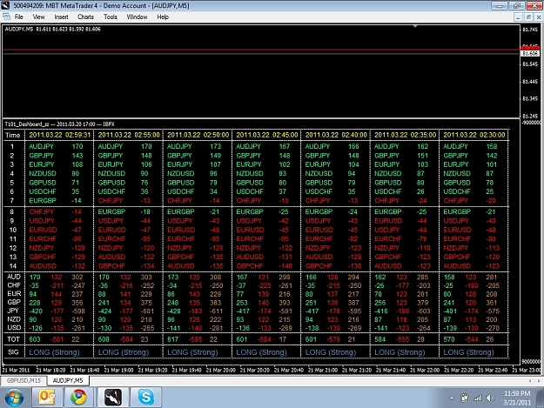
Task: Click the AUDJPY,M5 chart header text
Action: pyautogui.click(x=53, y=29)
